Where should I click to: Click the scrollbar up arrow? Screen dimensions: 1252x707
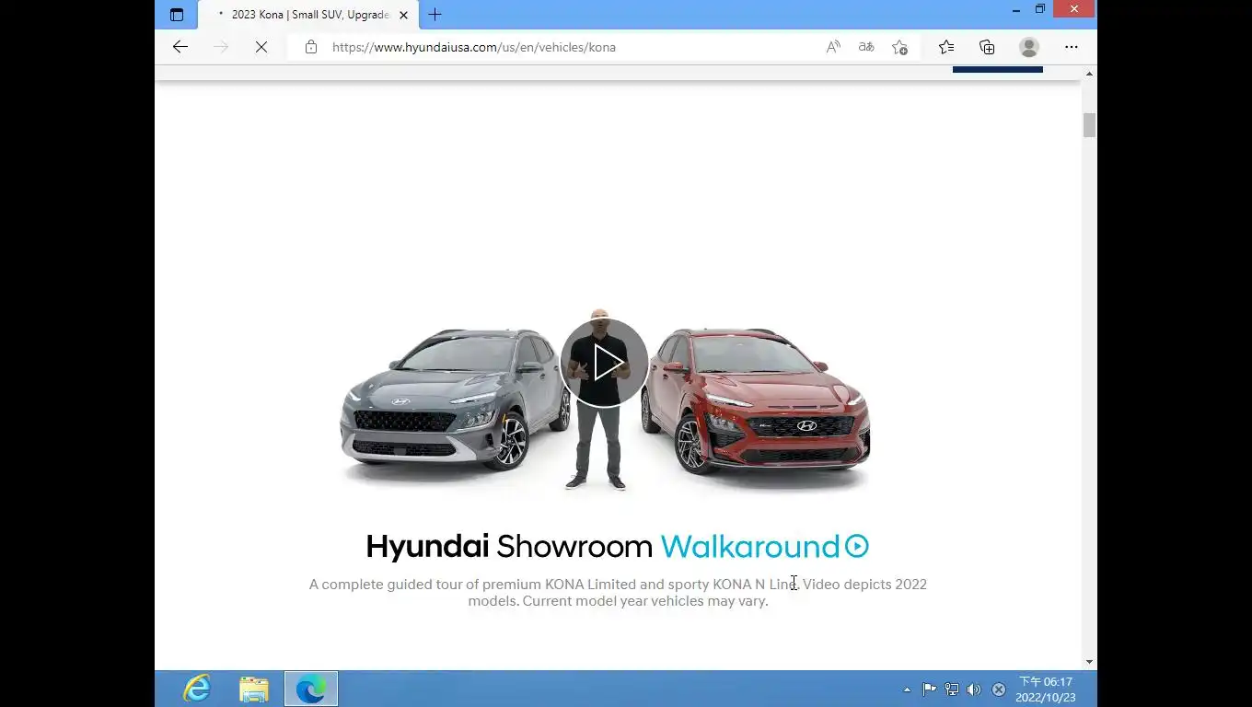(1089, 74)
